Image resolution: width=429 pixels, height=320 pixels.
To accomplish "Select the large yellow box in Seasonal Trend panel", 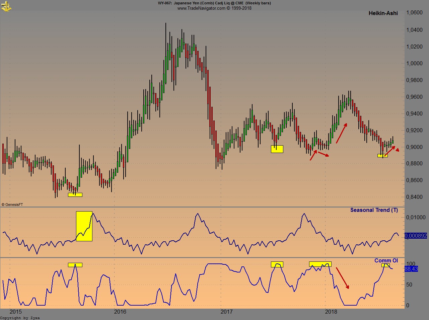I will pyautogui.click(x=84, y=226).
